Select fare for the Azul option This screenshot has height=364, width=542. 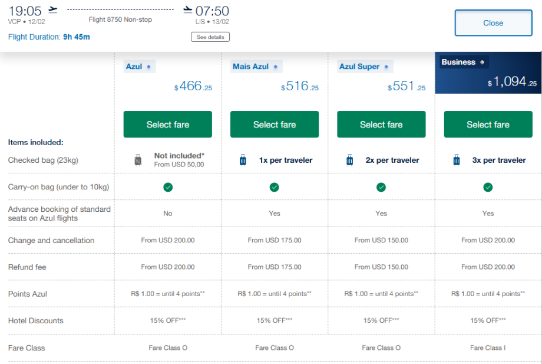pyautogui.click(x=168, y=124)
